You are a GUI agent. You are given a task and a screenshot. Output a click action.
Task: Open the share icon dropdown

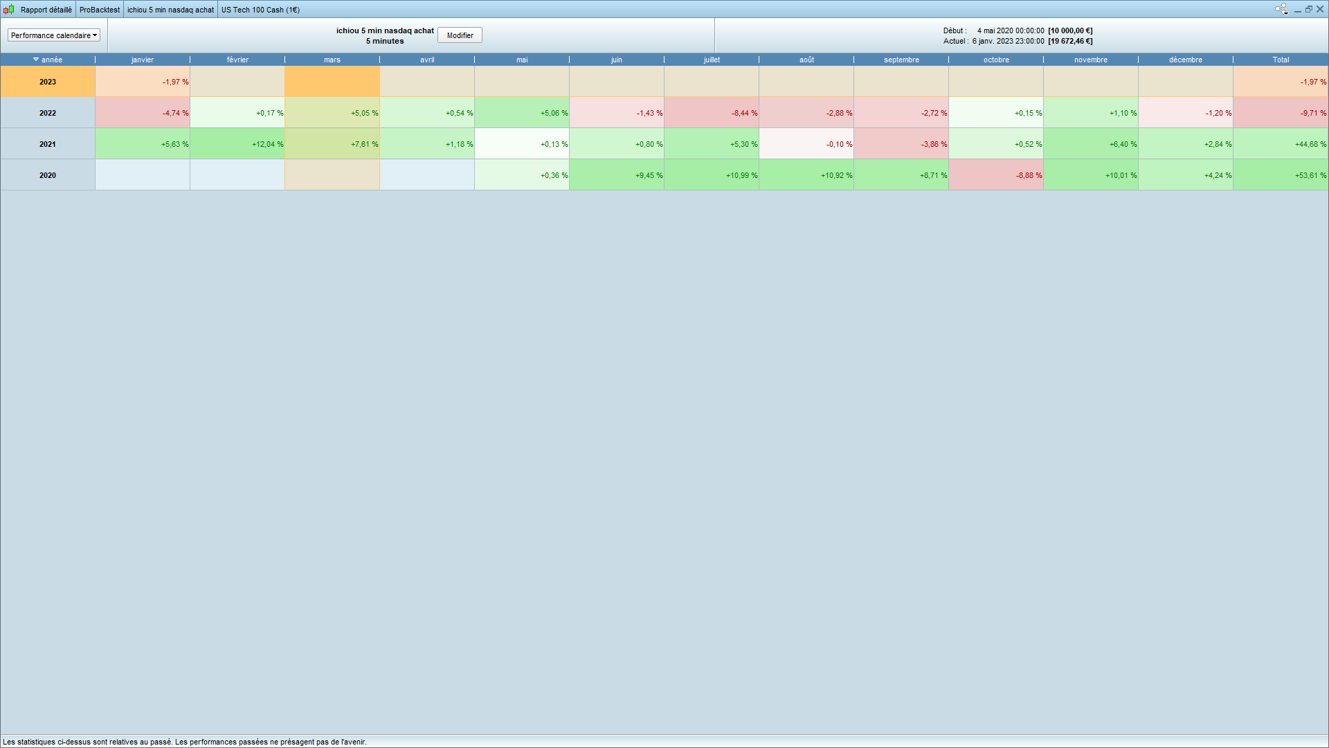[1281, 9]
